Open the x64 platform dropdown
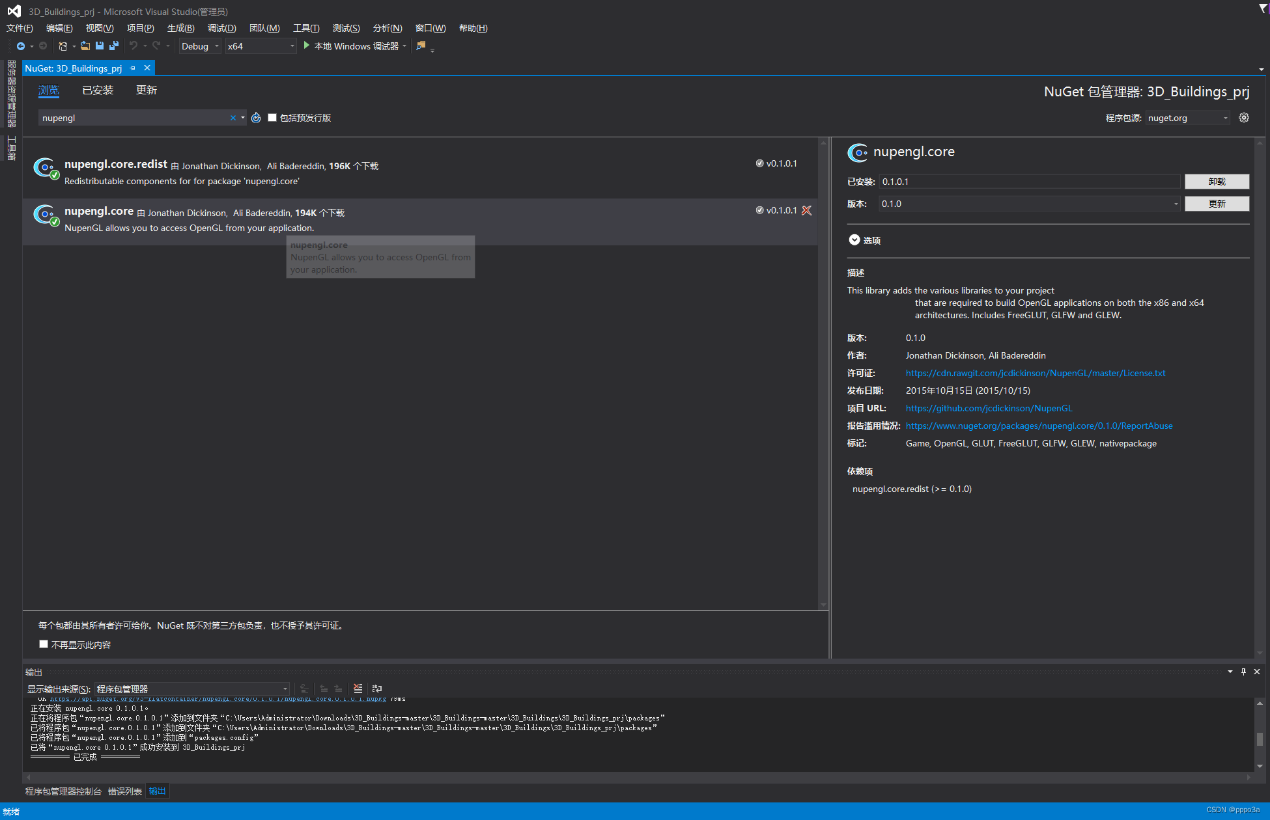 point(291,46)
